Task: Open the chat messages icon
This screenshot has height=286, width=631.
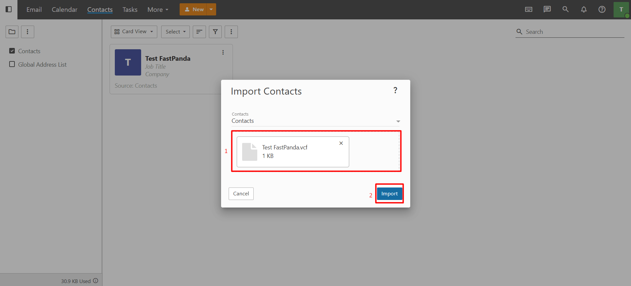Action: pos(547,9)
